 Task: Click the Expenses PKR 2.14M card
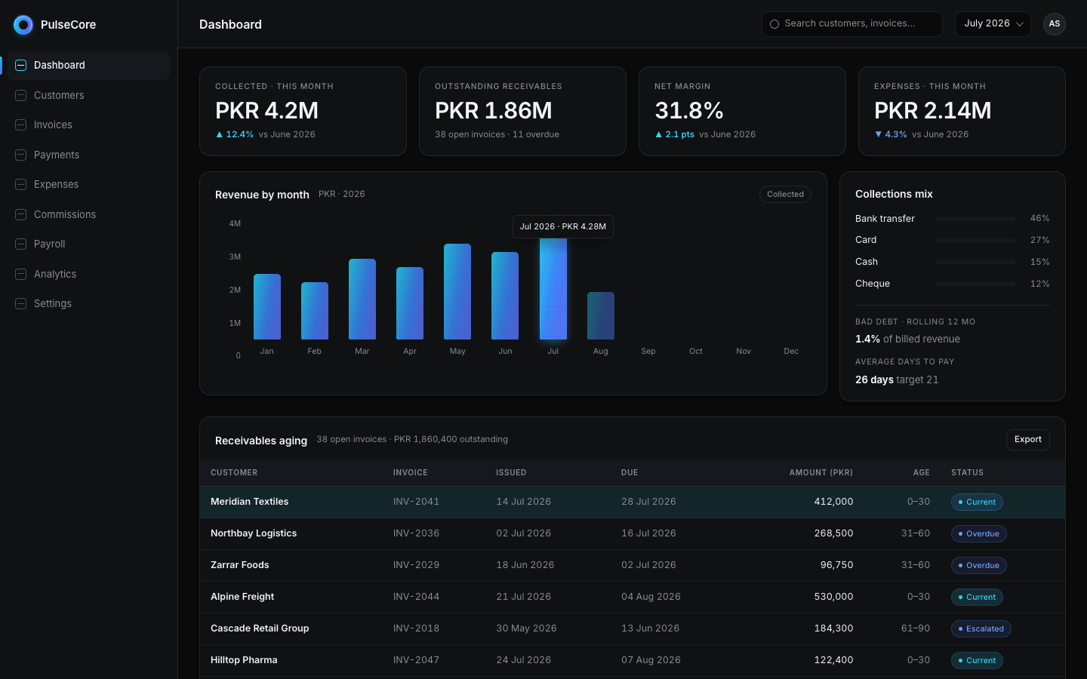tap(962, 111)
